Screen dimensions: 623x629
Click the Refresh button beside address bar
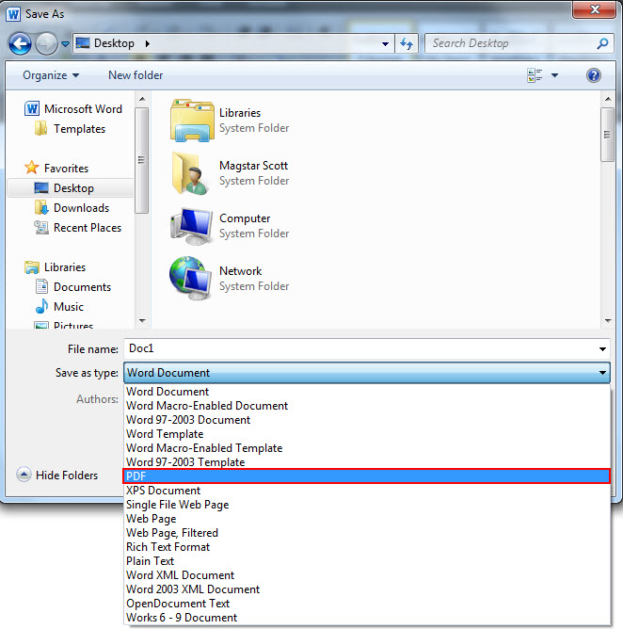click(407, 43)
